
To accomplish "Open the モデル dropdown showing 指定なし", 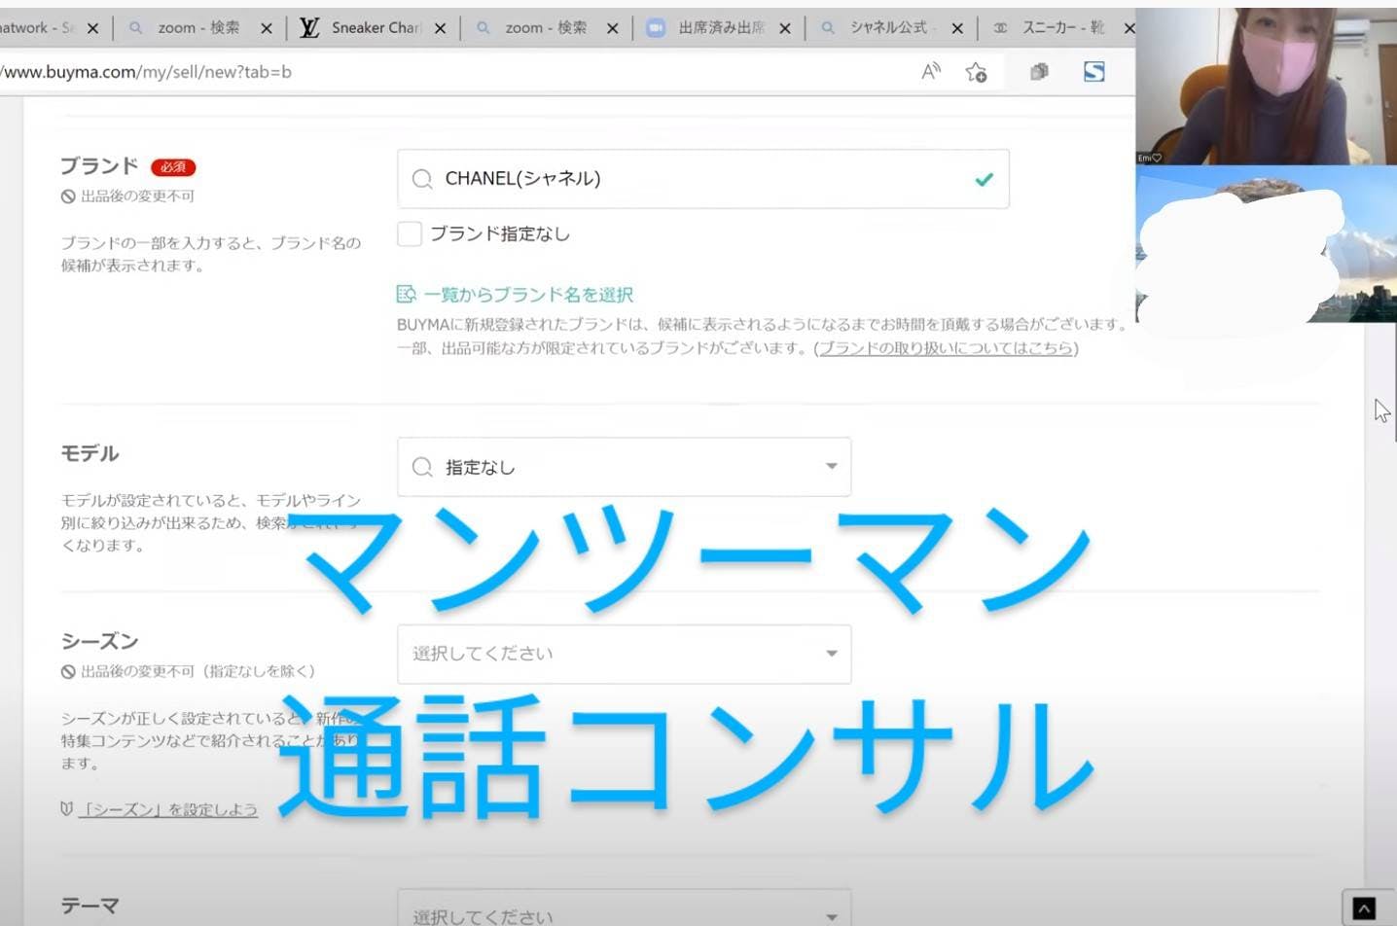I will (624, 467).
